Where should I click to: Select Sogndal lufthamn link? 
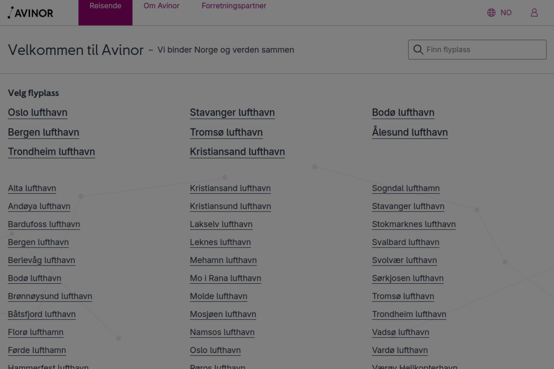pos(406,188)
